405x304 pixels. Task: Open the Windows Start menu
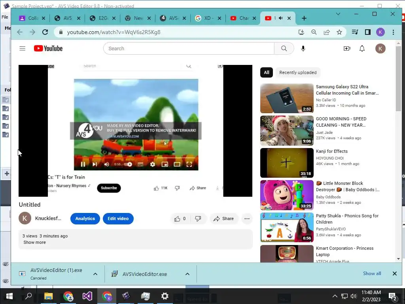(x=9, y=296)
